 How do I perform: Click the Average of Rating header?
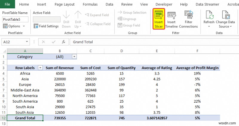(x=157, y=68)
